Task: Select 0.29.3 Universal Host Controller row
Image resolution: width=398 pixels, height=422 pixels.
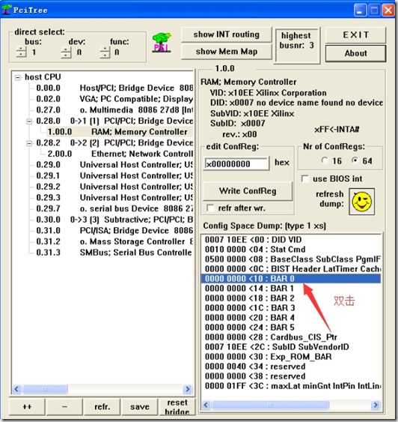Action: click(114, 198)
